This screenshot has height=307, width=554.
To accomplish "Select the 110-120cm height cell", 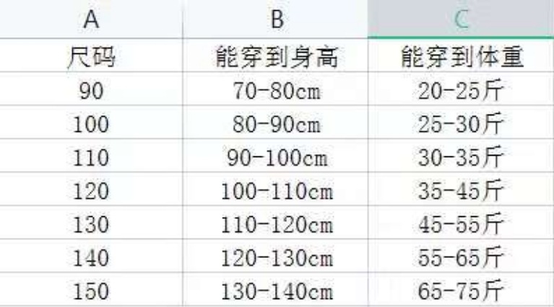I will click(x=275, y=225).
